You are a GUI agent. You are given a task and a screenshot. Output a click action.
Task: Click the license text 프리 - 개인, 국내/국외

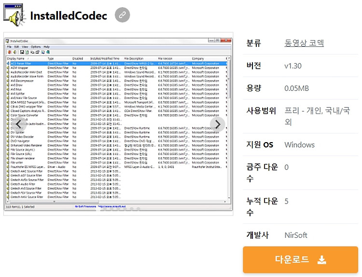[317, 116]
